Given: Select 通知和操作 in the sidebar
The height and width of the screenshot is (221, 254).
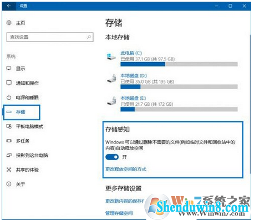Looking at the screenshot, I should click(x=27, y=83).
